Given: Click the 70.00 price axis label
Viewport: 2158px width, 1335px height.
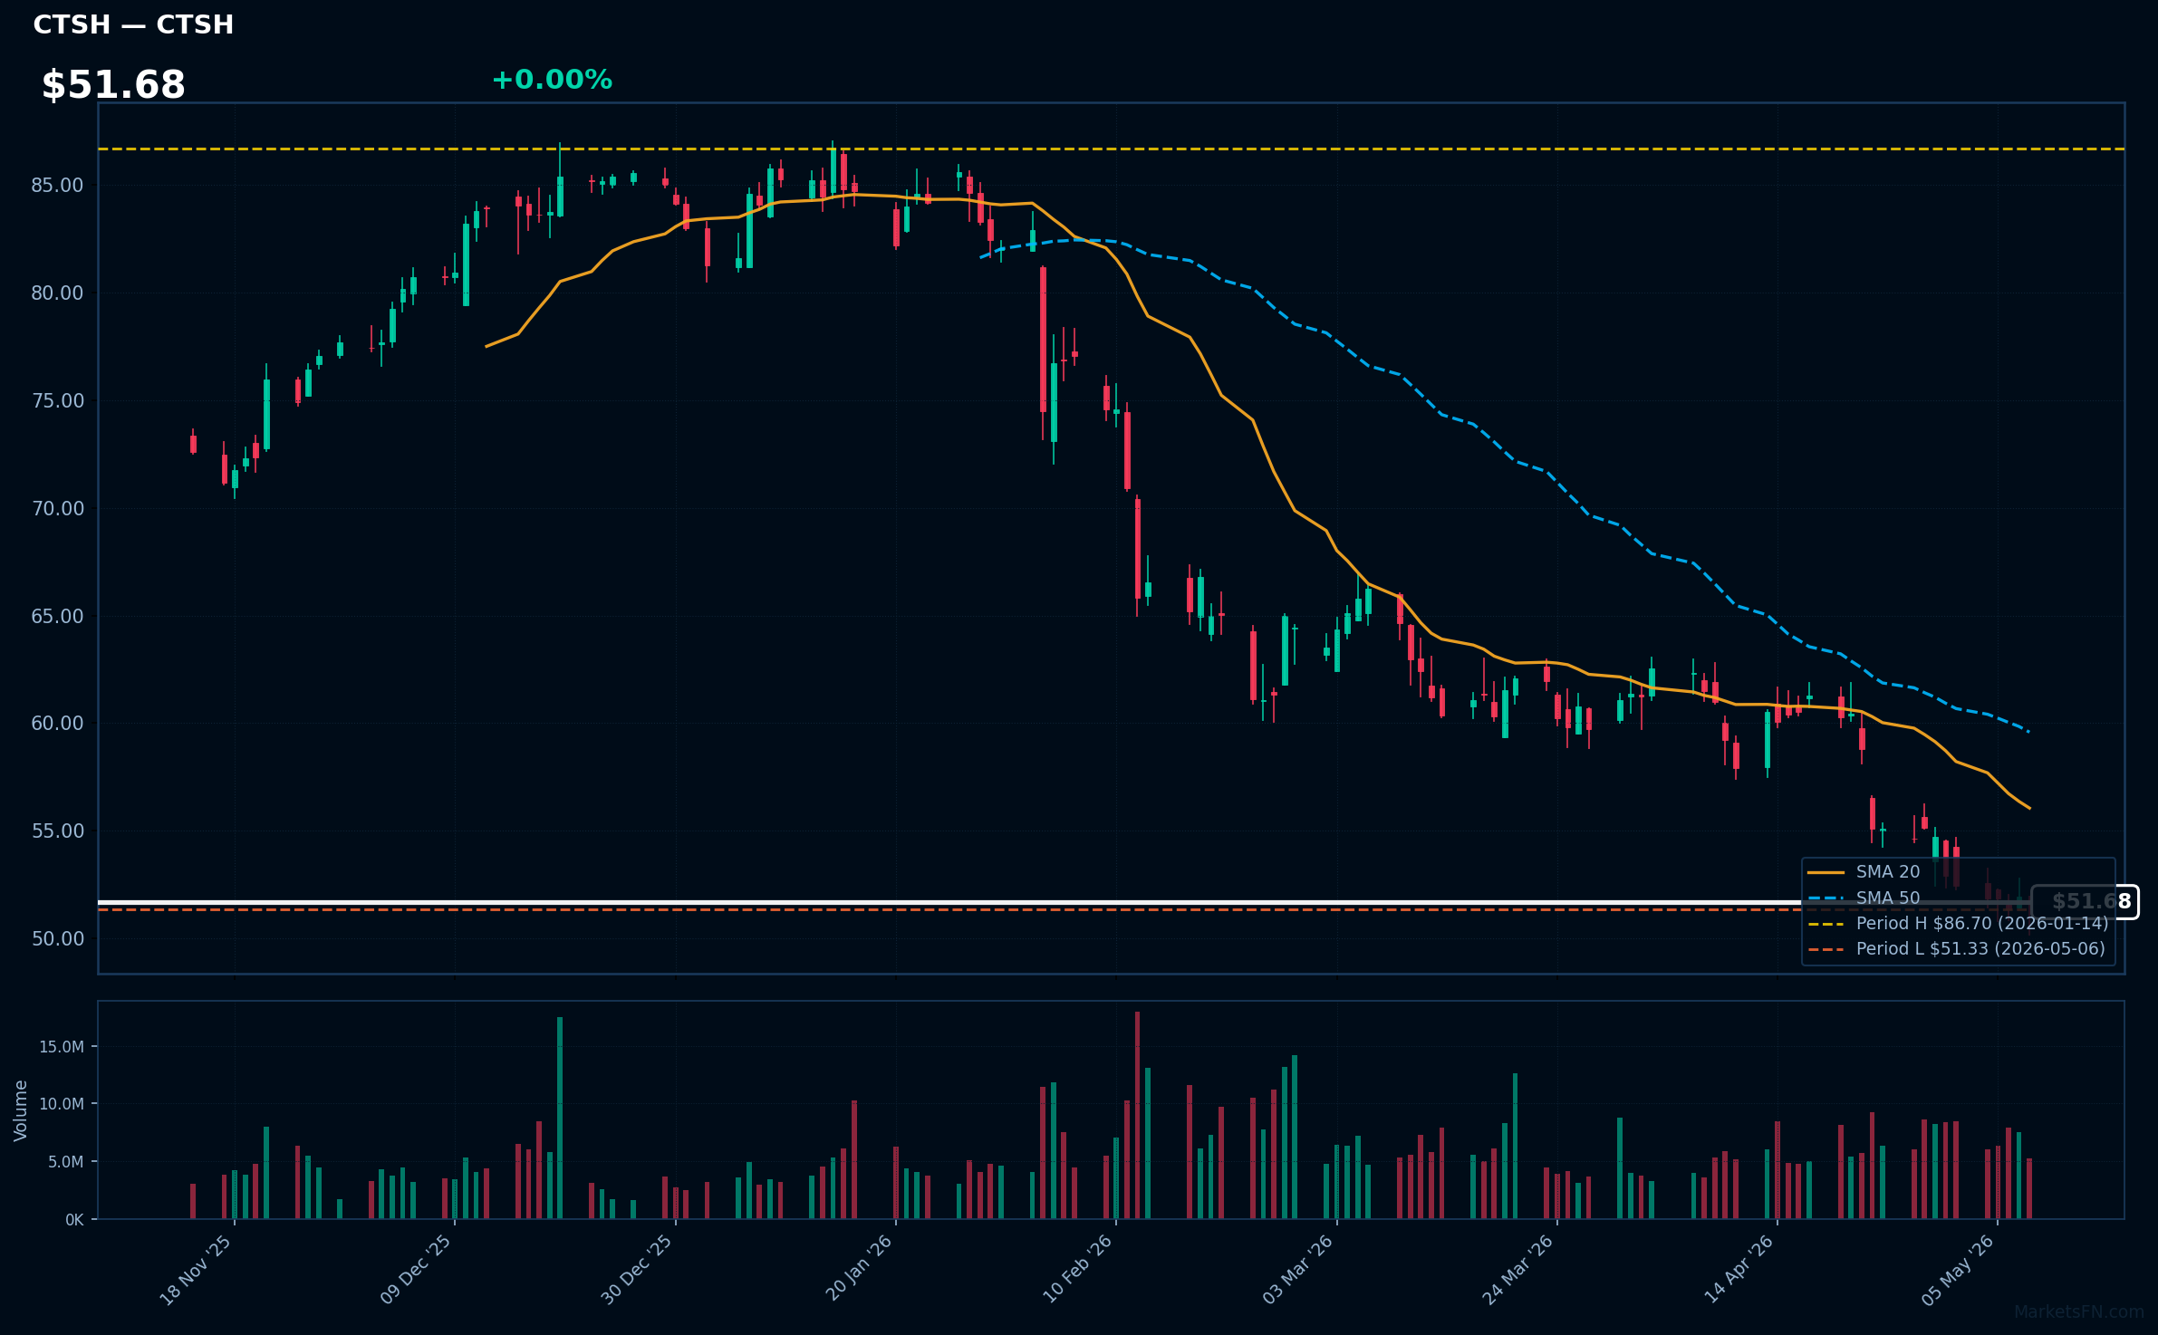Looking at the screenshot, I should click(57, 508).
